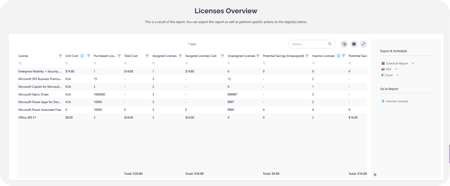Sort by Unassigned Licenses column header

[x=241, y=56]
